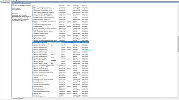Select the Microsoft Storage Spaces SMP icon
The image size is (179, 100).
[x=33, y=67]
